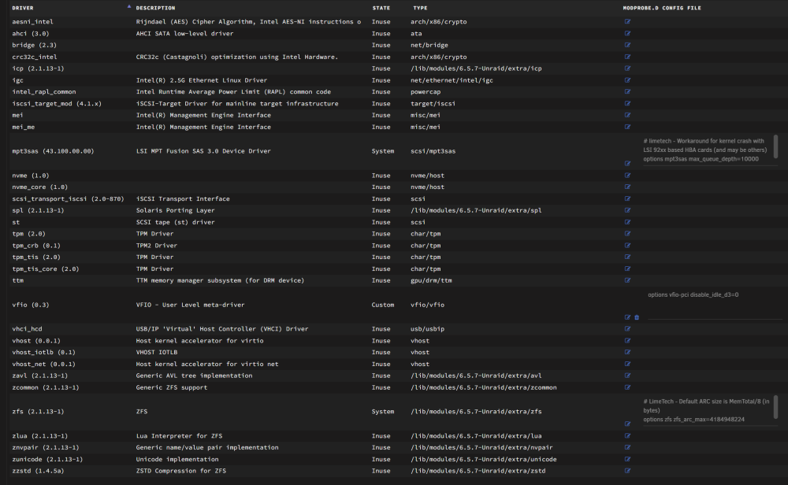
Task: Edit modprobe config for iscsi_target_mod
Action: [x=627, y=103]
